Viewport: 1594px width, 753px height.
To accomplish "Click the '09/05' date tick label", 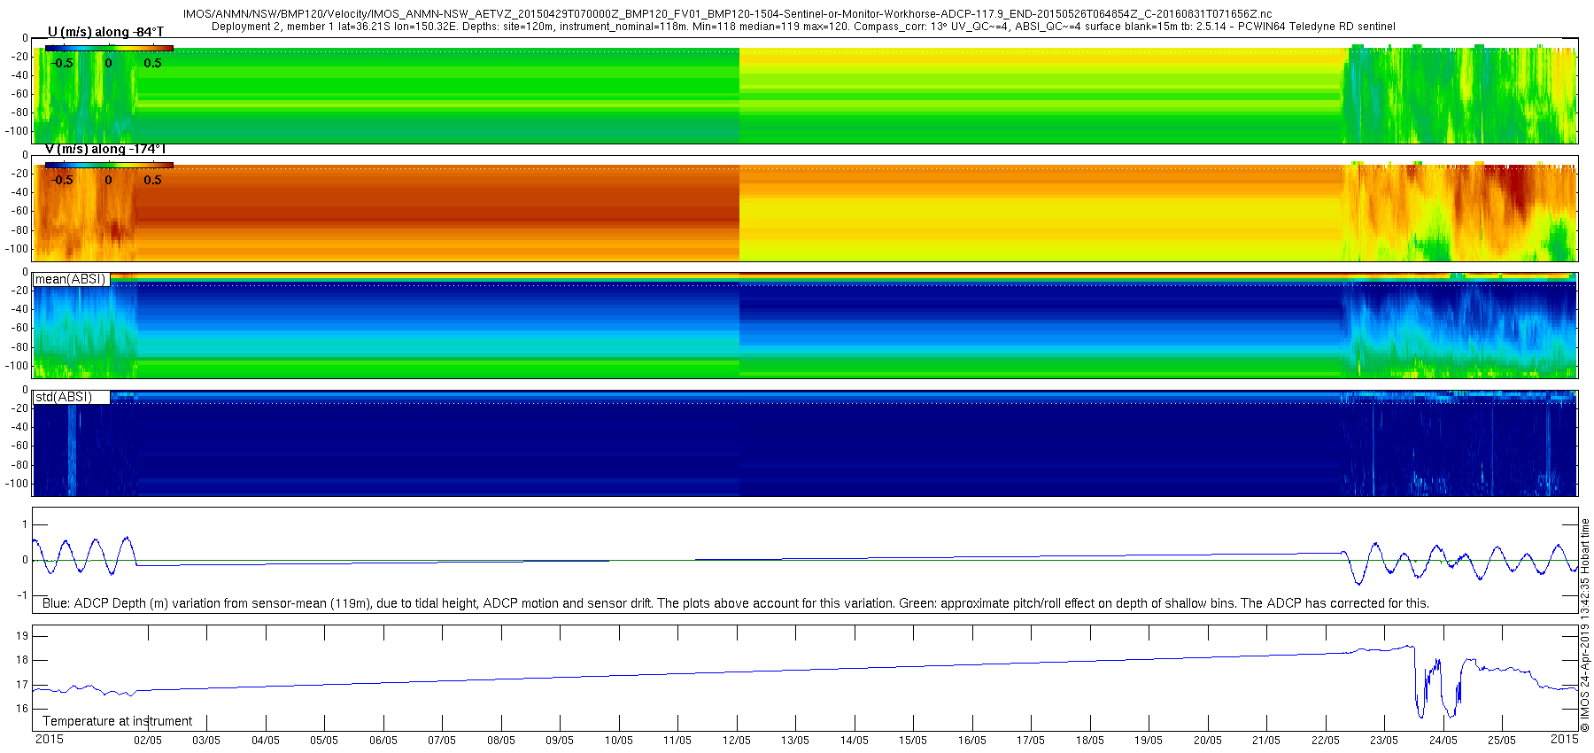I will [x=560, y=741].
